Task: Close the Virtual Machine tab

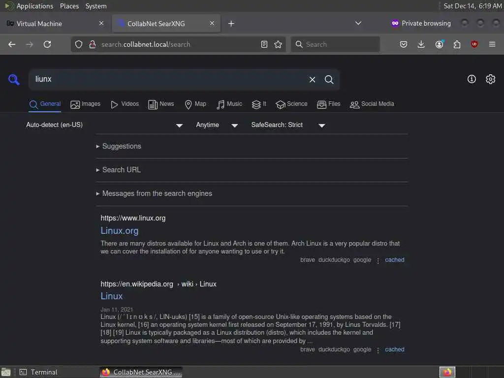Action: (101, 24)
